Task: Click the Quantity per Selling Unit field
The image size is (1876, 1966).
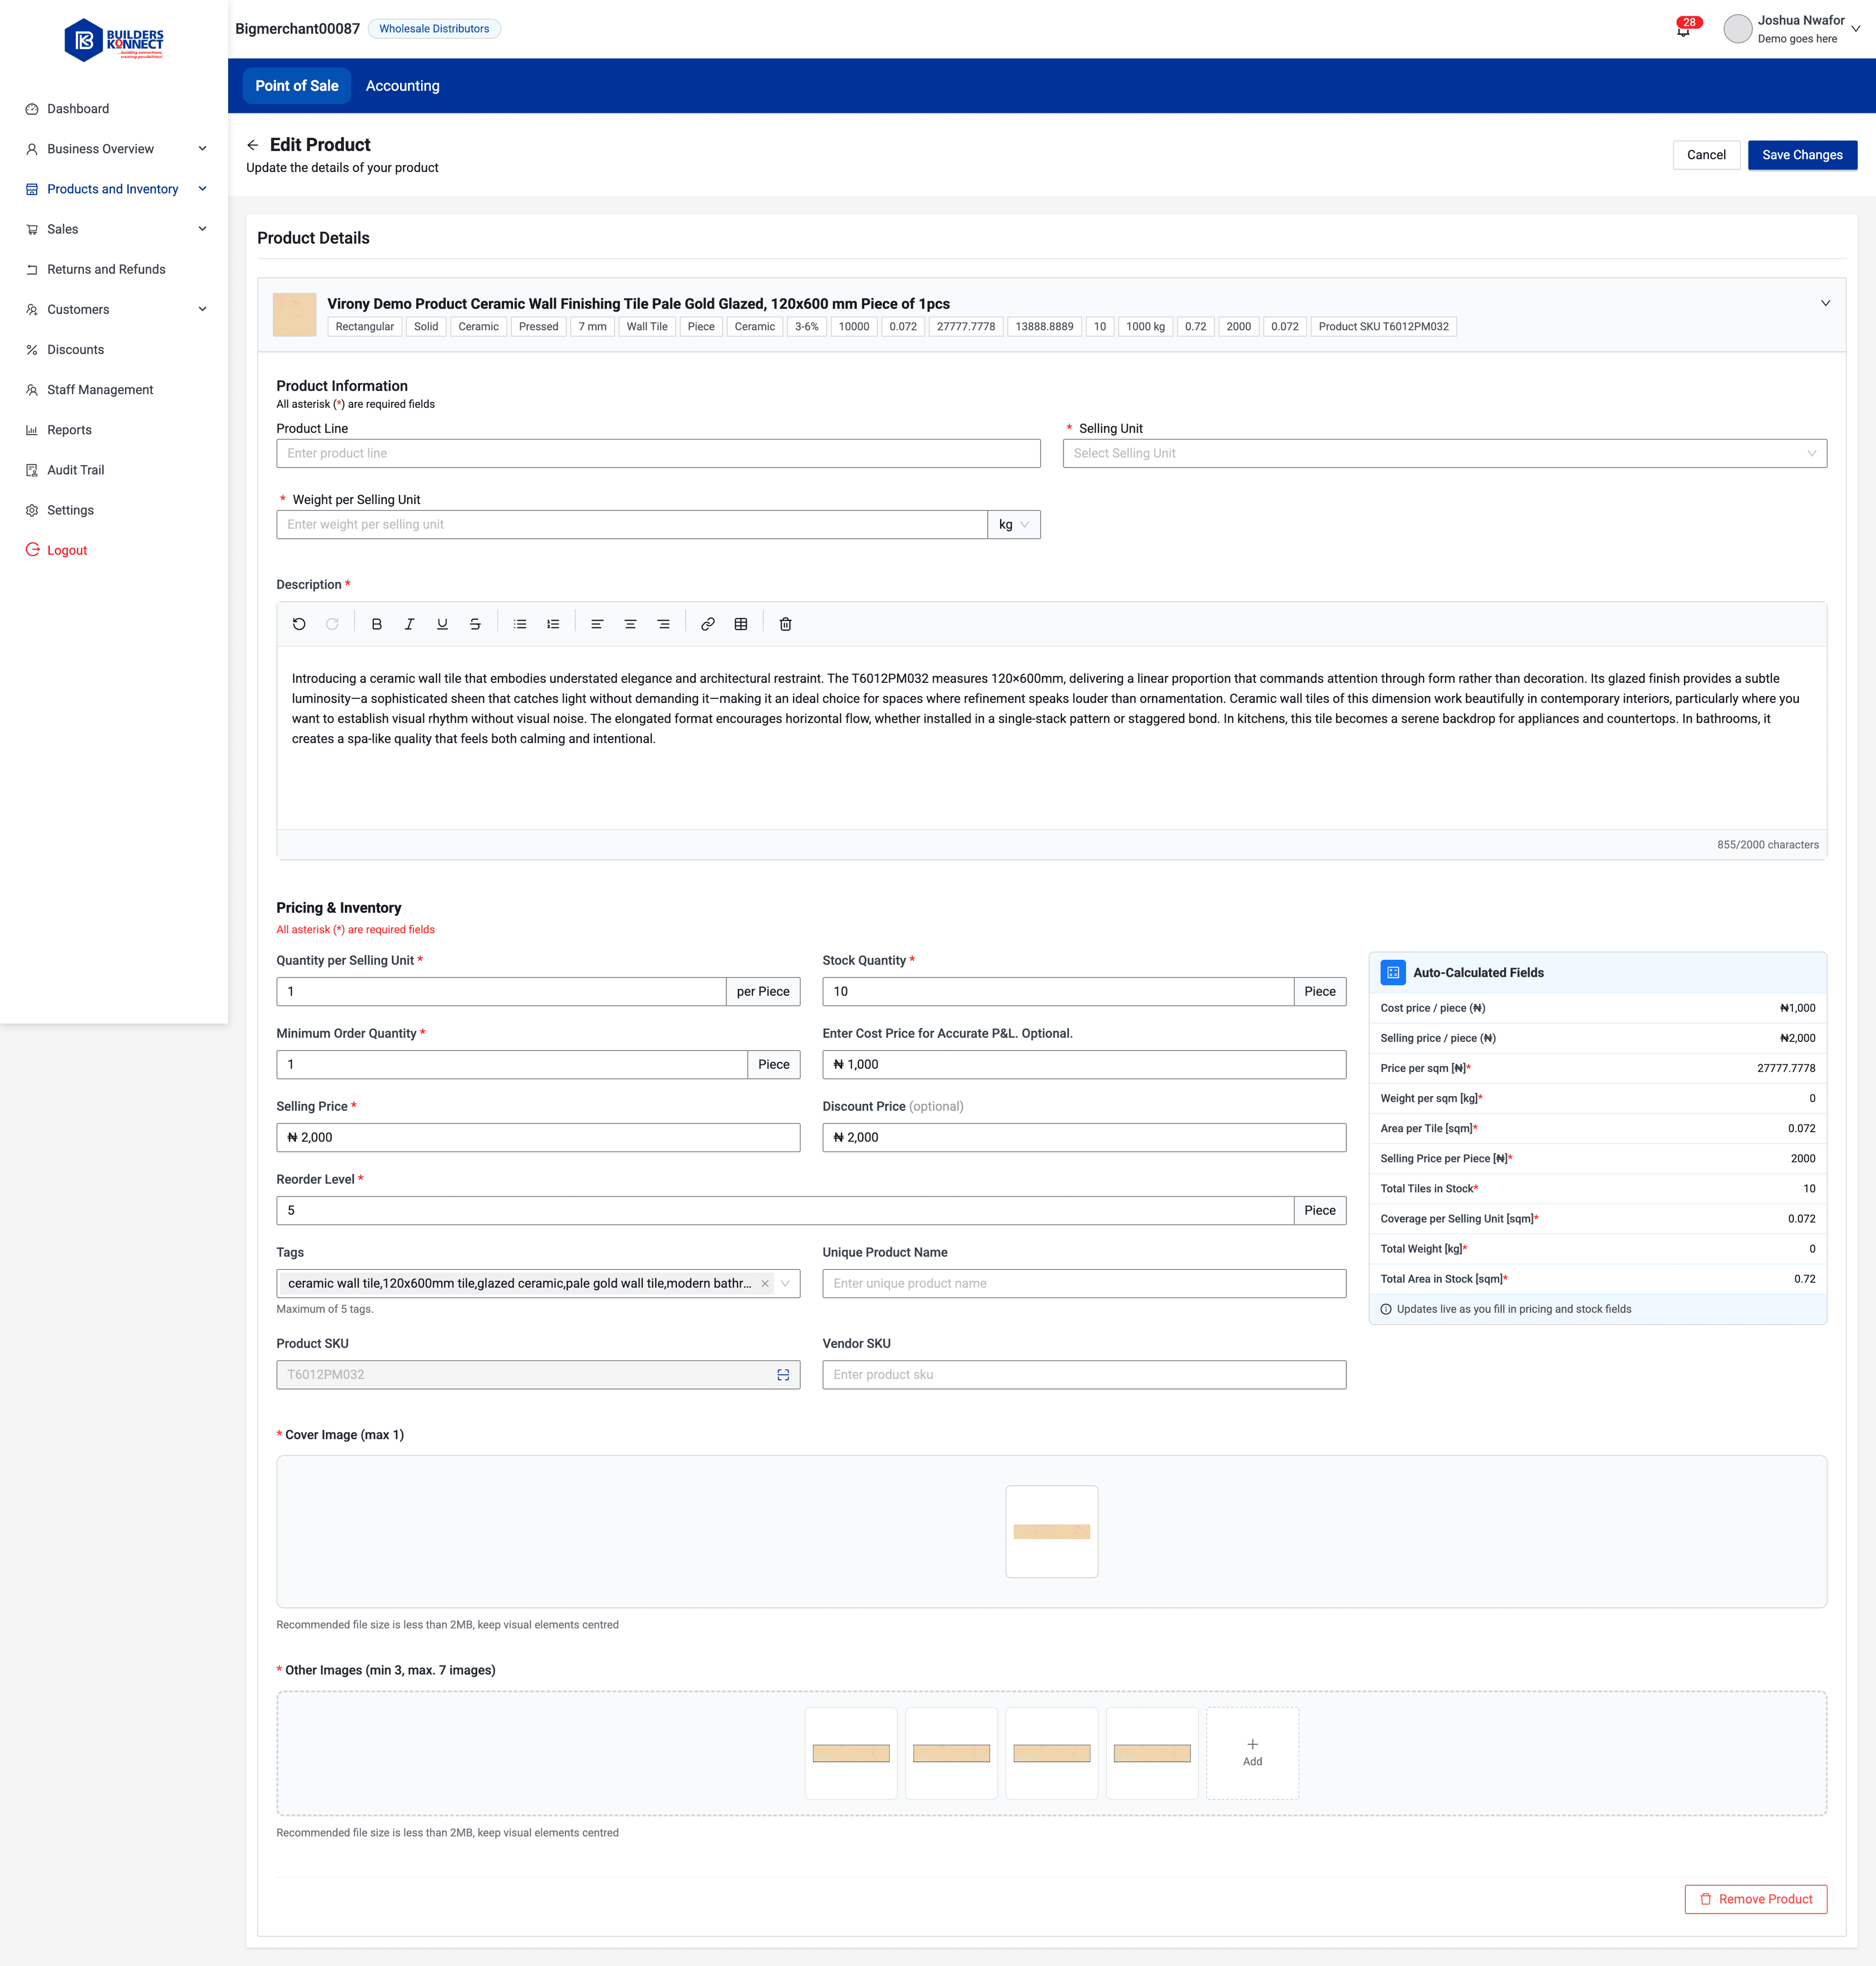Action: 501,992
